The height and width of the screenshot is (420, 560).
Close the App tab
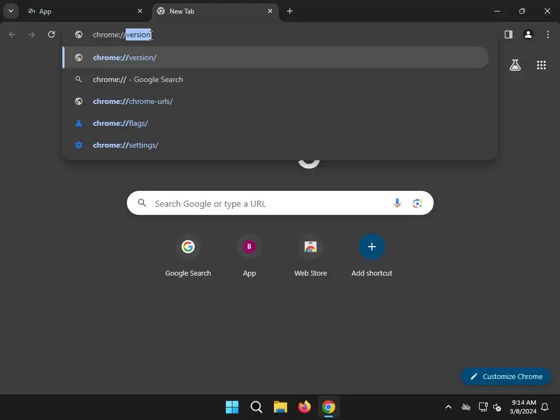pos(140,11)
